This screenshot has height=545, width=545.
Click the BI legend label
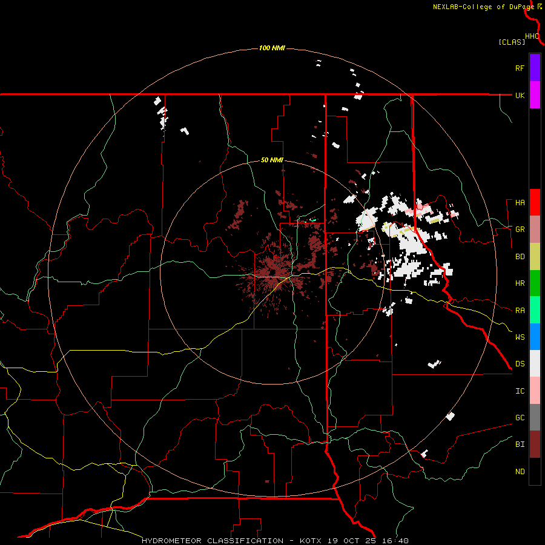[x=520, y=444]
